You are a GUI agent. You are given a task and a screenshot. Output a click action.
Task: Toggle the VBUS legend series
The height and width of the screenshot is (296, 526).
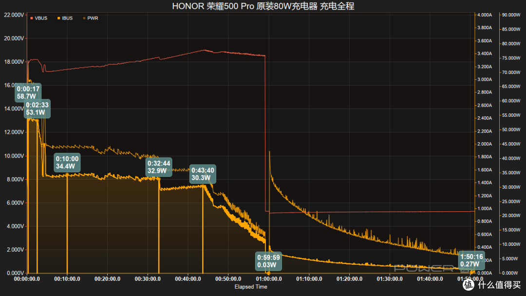[x=38, y=18]
